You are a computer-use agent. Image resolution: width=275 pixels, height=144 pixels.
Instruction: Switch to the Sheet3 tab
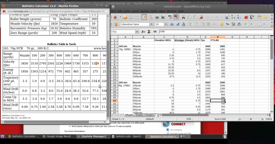150,115
